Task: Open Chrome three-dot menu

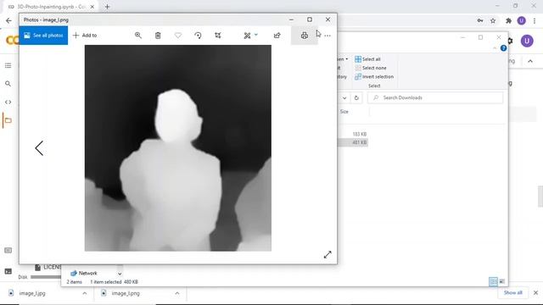Action: (x=535, y=20)
